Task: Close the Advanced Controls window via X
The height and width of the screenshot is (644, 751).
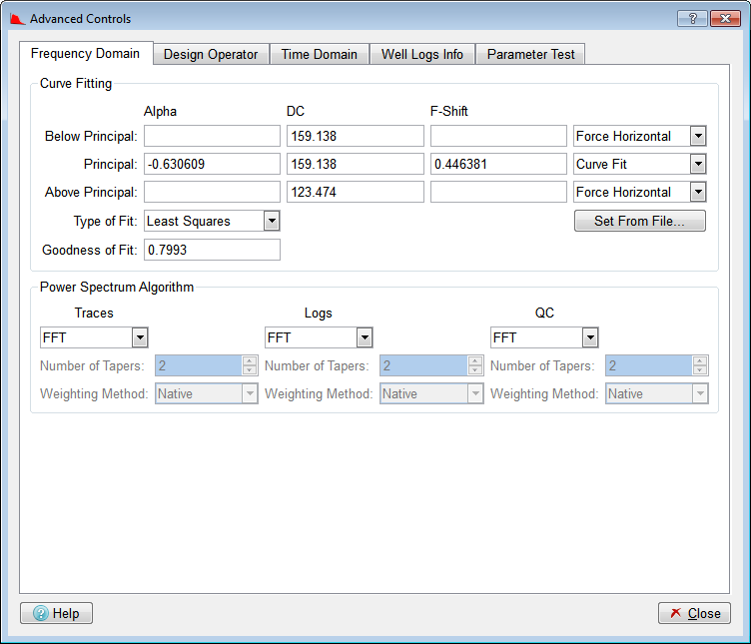Action: pyautogui.click(x=725, y=18)
